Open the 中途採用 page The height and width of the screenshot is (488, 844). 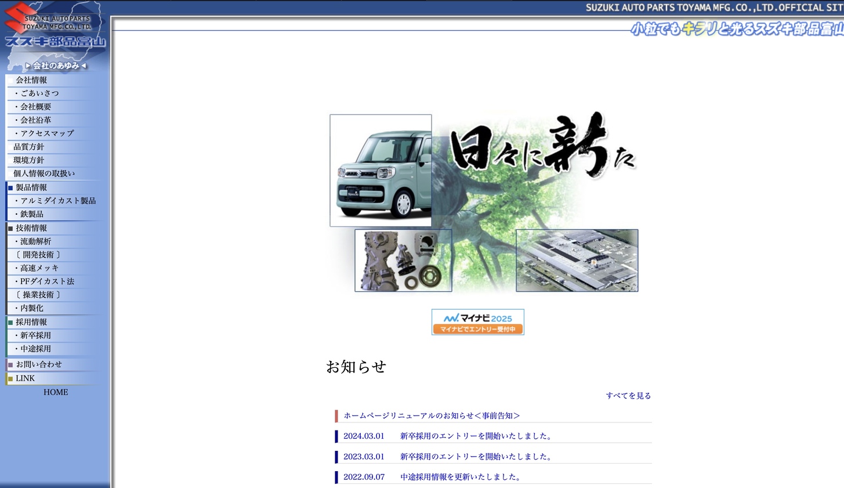coord(35,349)
